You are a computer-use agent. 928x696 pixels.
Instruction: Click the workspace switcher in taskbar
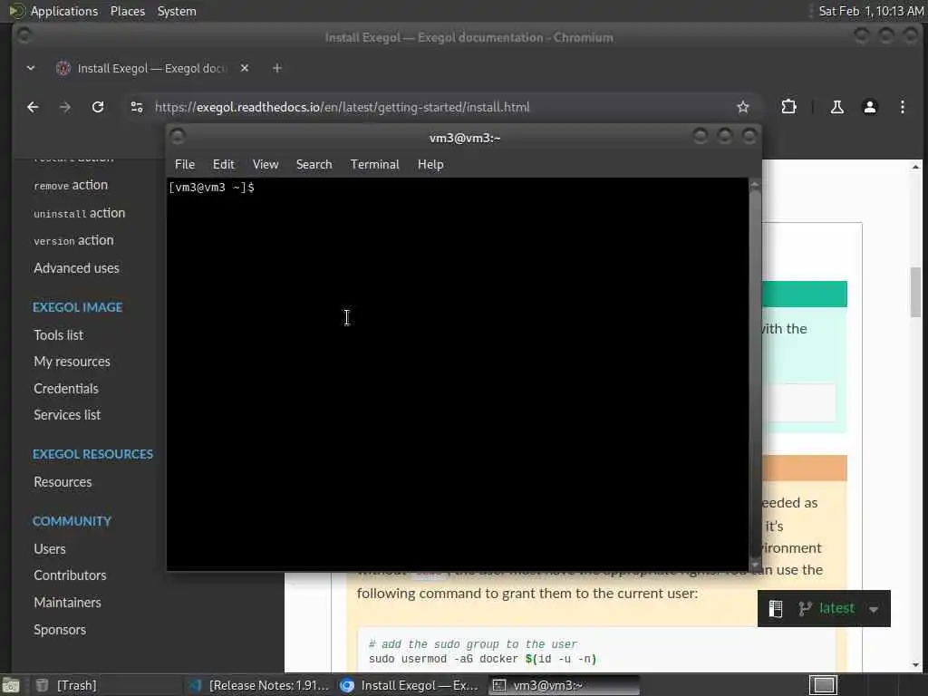pos(823,685)
